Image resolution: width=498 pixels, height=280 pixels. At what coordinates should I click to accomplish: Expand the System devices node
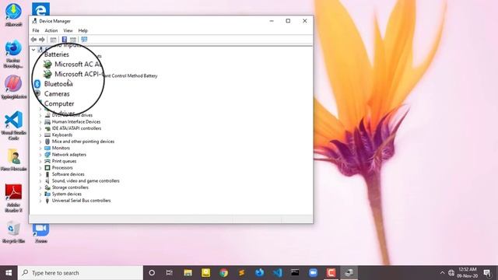click(x=40, y=194)
